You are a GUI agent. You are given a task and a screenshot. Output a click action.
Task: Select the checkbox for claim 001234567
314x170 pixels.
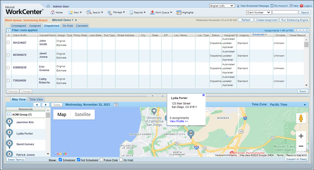(8, 42)
